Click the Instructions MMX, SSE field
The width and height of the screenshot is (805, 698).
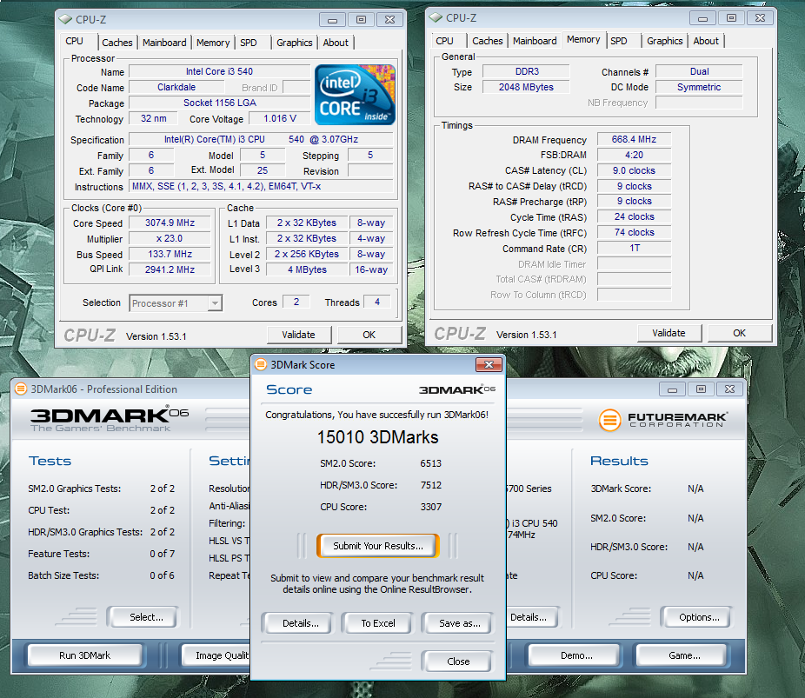[261, 186]
